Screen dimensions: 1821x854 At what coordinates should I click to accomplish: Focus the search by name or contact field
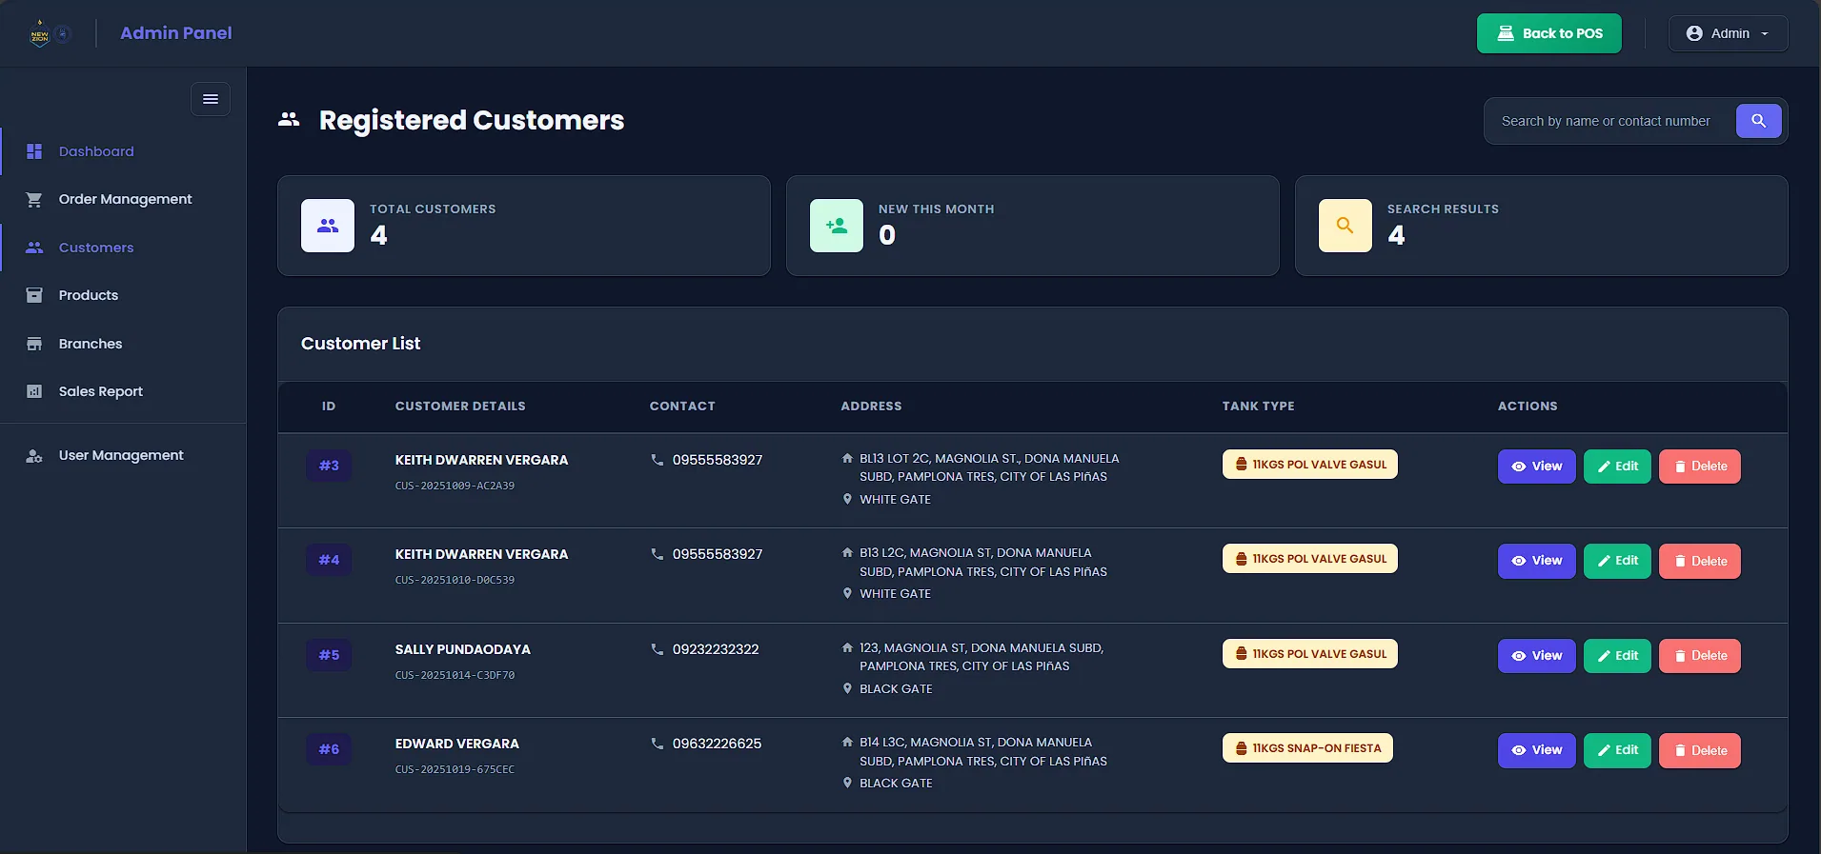tap(1609, 121)
